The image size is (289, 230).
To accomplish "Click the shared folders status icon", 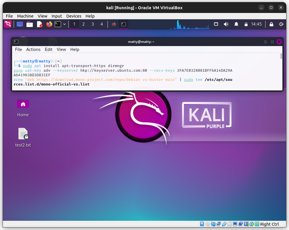I will coord(230,224).
